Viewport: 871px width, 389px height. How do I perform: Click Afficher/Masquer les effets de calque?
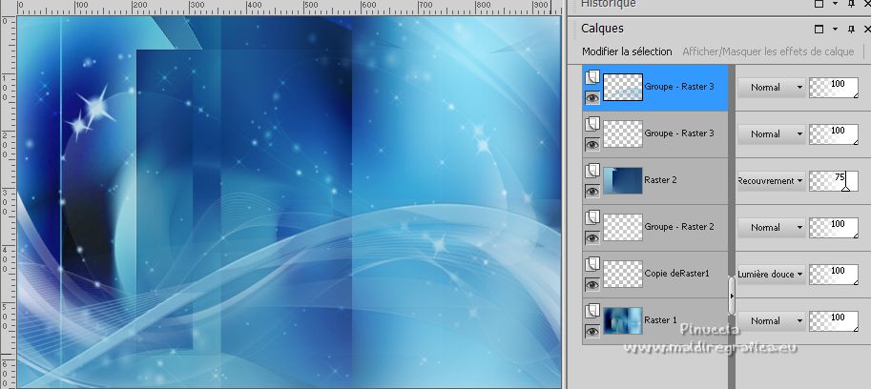point(768,51)
